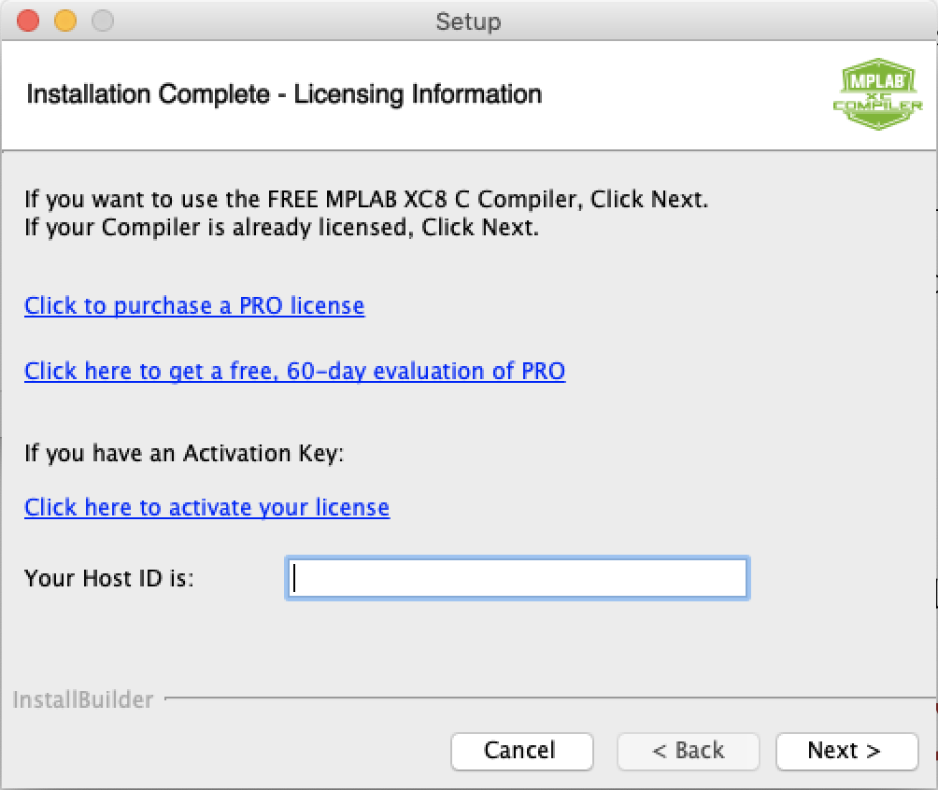Click the InstallBuilder label

[x=83, y=699]
